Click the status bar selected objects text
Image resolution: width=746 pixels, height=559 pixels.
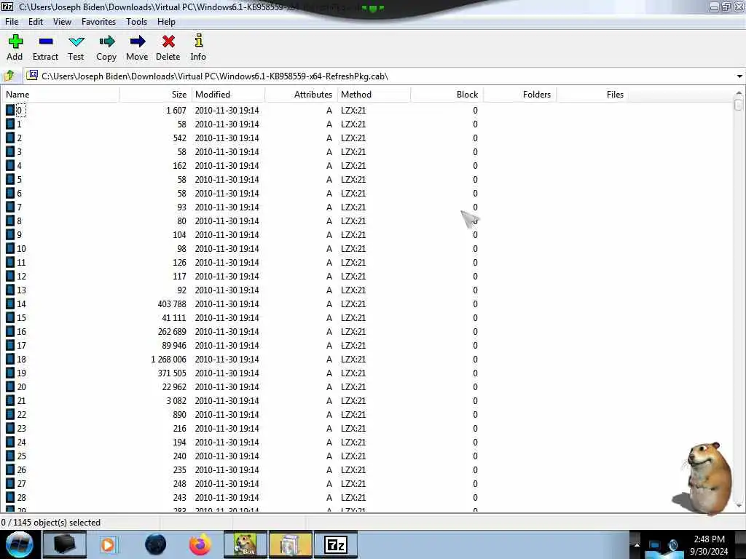tap(51, 523)
